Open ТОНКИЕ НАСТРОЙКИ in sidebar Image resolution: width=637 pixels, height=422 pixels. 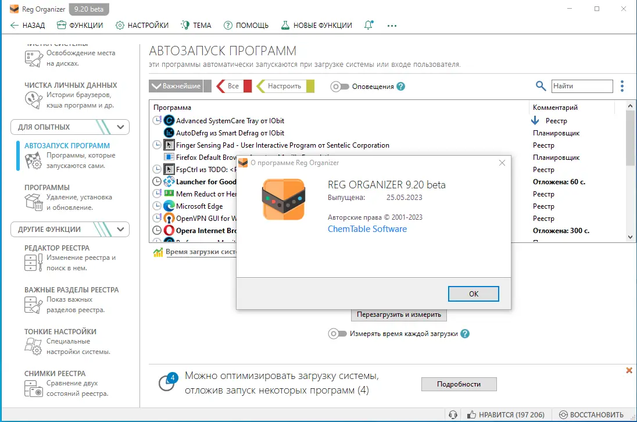point(60,332)
